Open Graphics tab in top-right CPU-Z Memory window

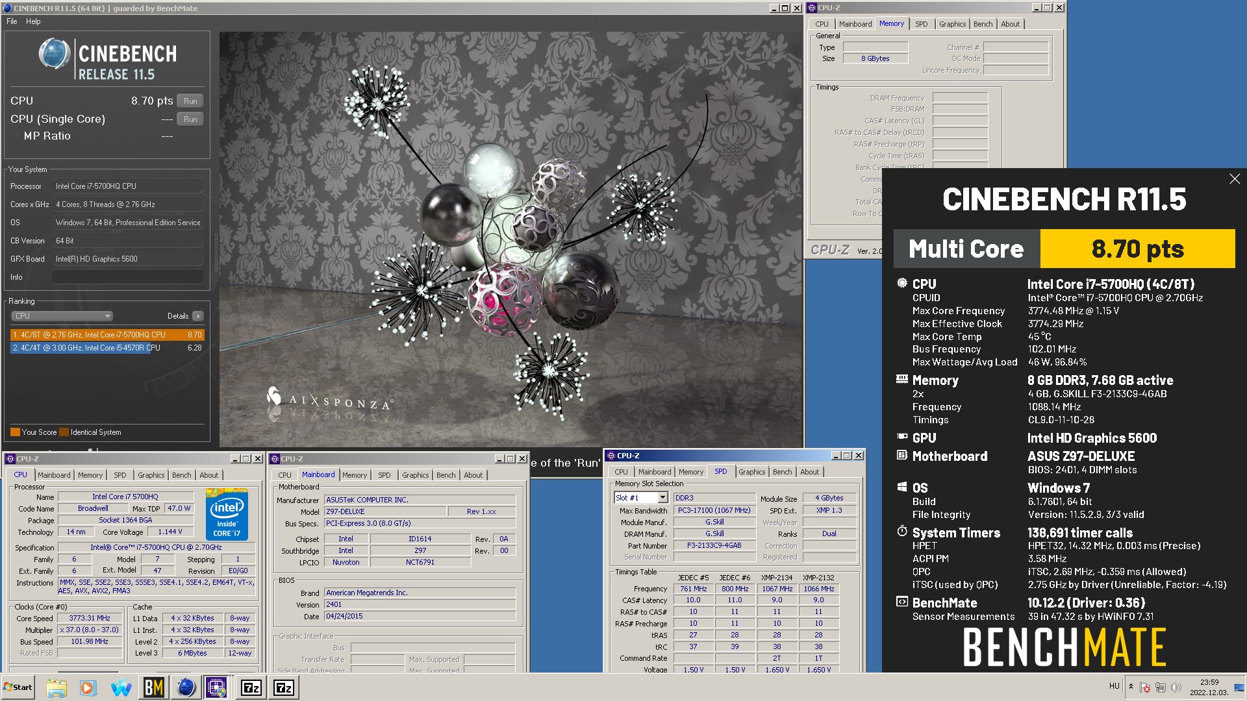pyautogui.click(x=952, y=24)
